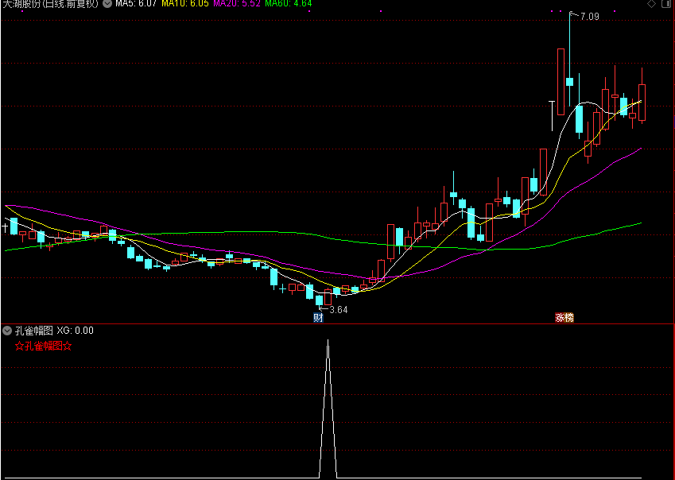Select the MA5: 6.07 label
Image resolution: width=675 pixels, height=480 pixels.
pyautogui.click(x=136, y=4)
